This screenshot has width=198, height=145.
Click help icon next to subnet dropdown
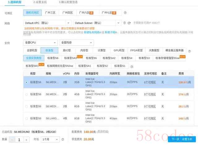click(x=124, y=23)
